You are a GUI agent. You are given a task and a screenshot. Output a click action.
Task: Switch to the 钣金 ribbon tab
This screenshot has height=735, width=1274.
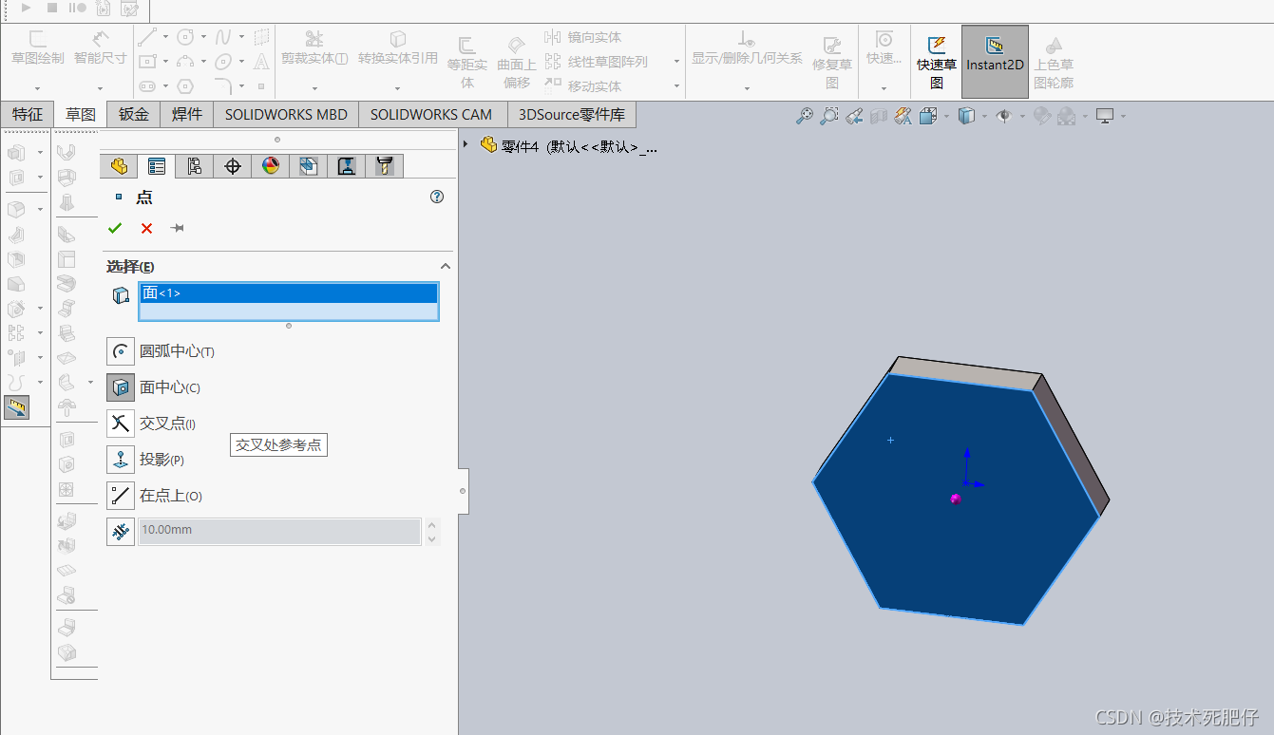[134, 114]
